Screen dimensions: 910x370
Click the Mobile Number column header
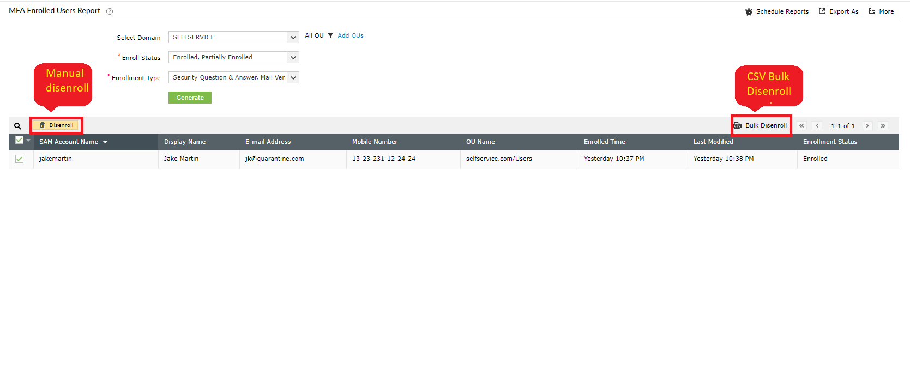tap(375, 142)
